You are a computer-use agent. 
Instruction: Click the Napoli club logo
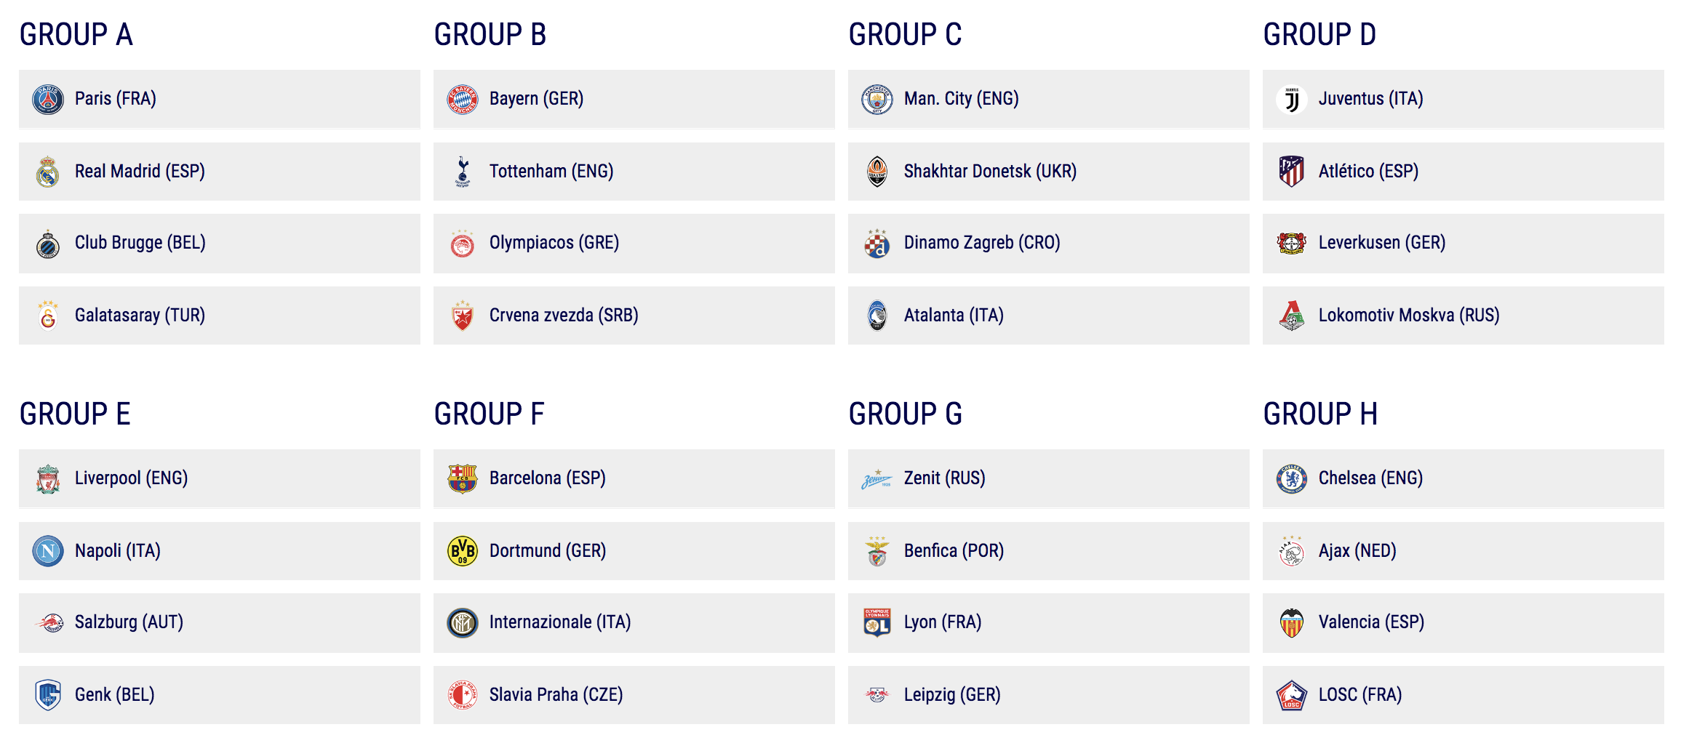click(x=48, y=552)
